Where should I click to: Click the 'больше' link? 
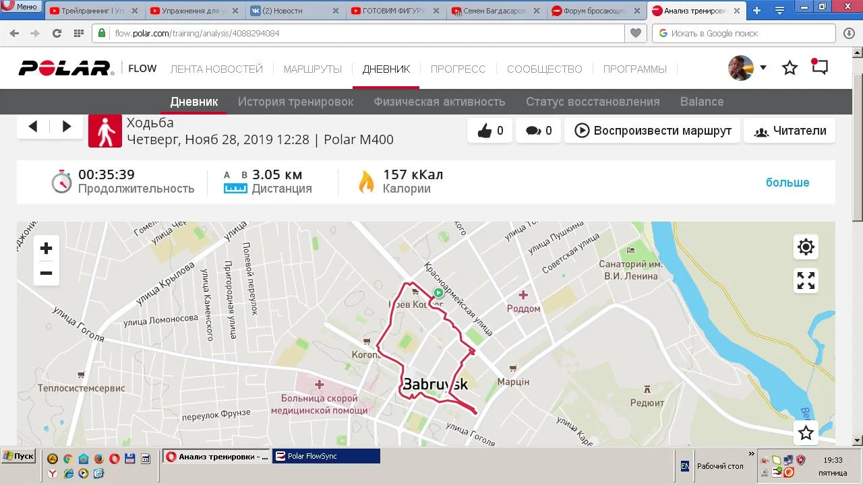(x=787, y=183)
